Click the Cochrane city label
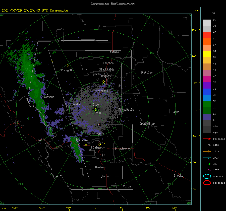This screenshot has height=211, width=226. [x=82, y=140]
